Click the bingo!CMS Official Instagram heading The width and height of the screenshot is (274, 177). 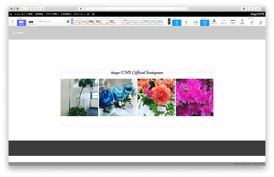(x=137, y=73)
